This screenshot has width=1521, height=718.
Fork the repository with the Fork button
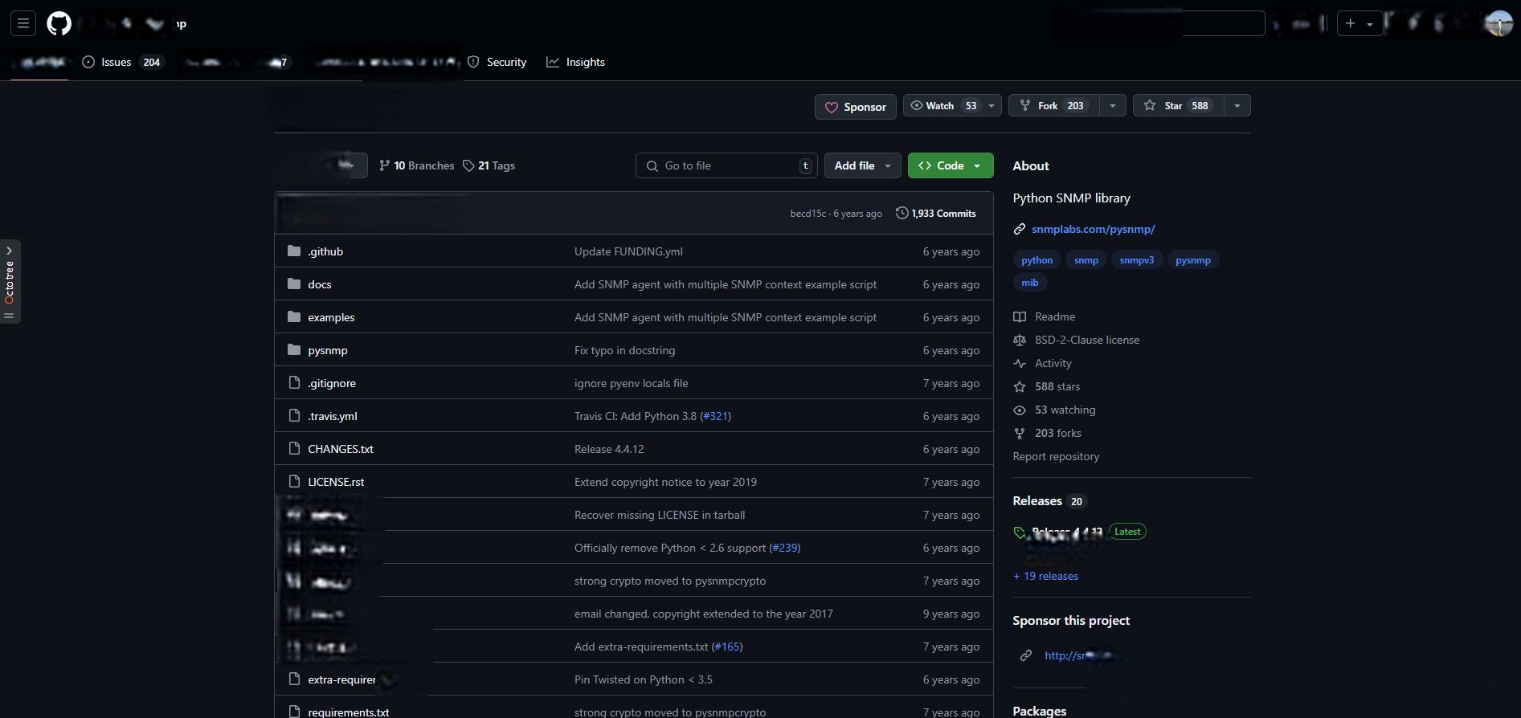pos(1053,106)
